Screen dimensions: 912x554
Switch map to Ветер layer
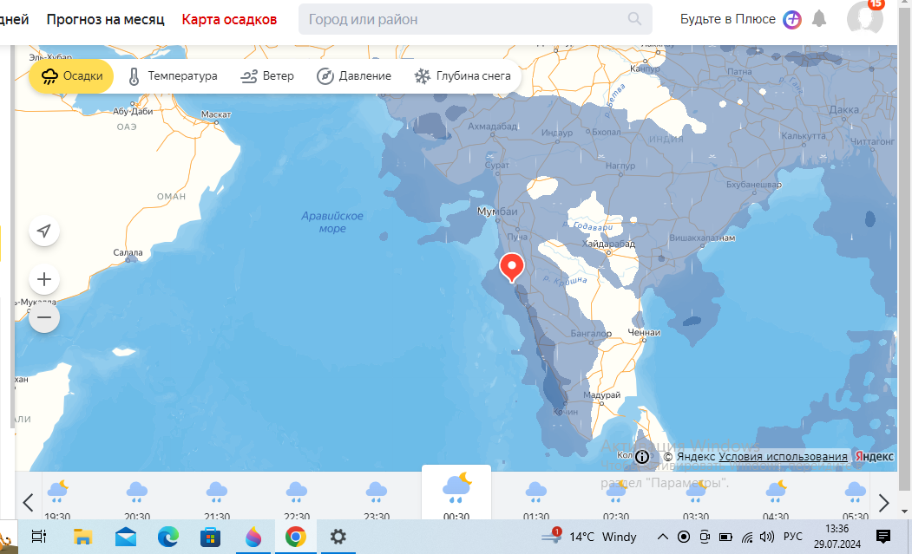pos(267,76)
